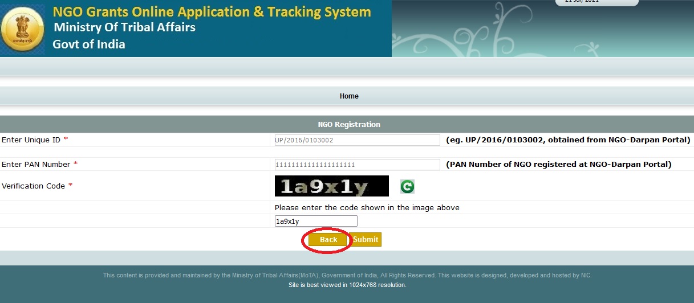The height and width of the screenshot is (303, 694).
Task: Click the Verification Code label
Action: (33, 186)
